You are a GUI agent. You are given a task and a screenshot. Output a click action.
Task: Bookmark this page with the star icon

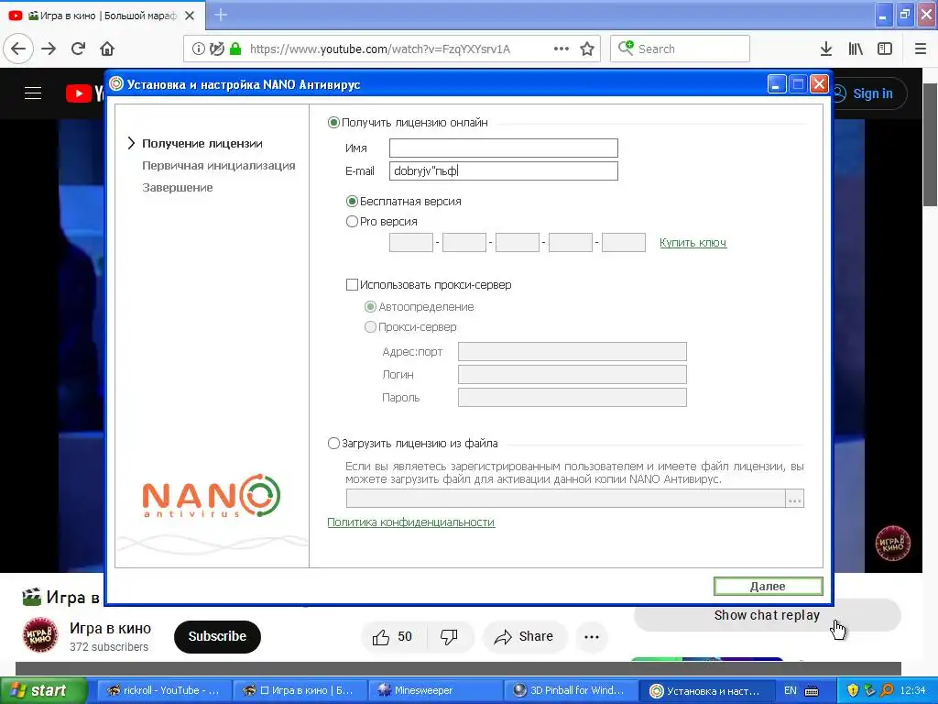(x=587, y=49)
